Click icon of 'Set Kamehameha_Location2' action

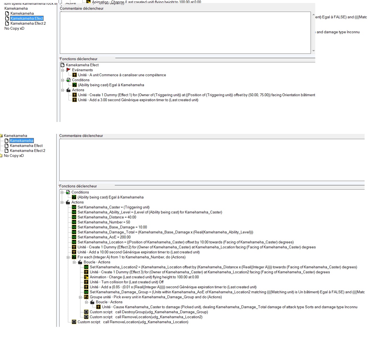86,267
